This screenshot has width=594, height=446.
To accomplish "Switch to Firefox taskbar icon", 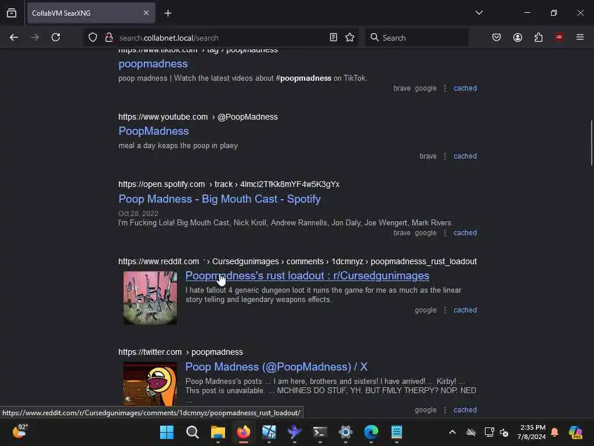I will (244, 432).
